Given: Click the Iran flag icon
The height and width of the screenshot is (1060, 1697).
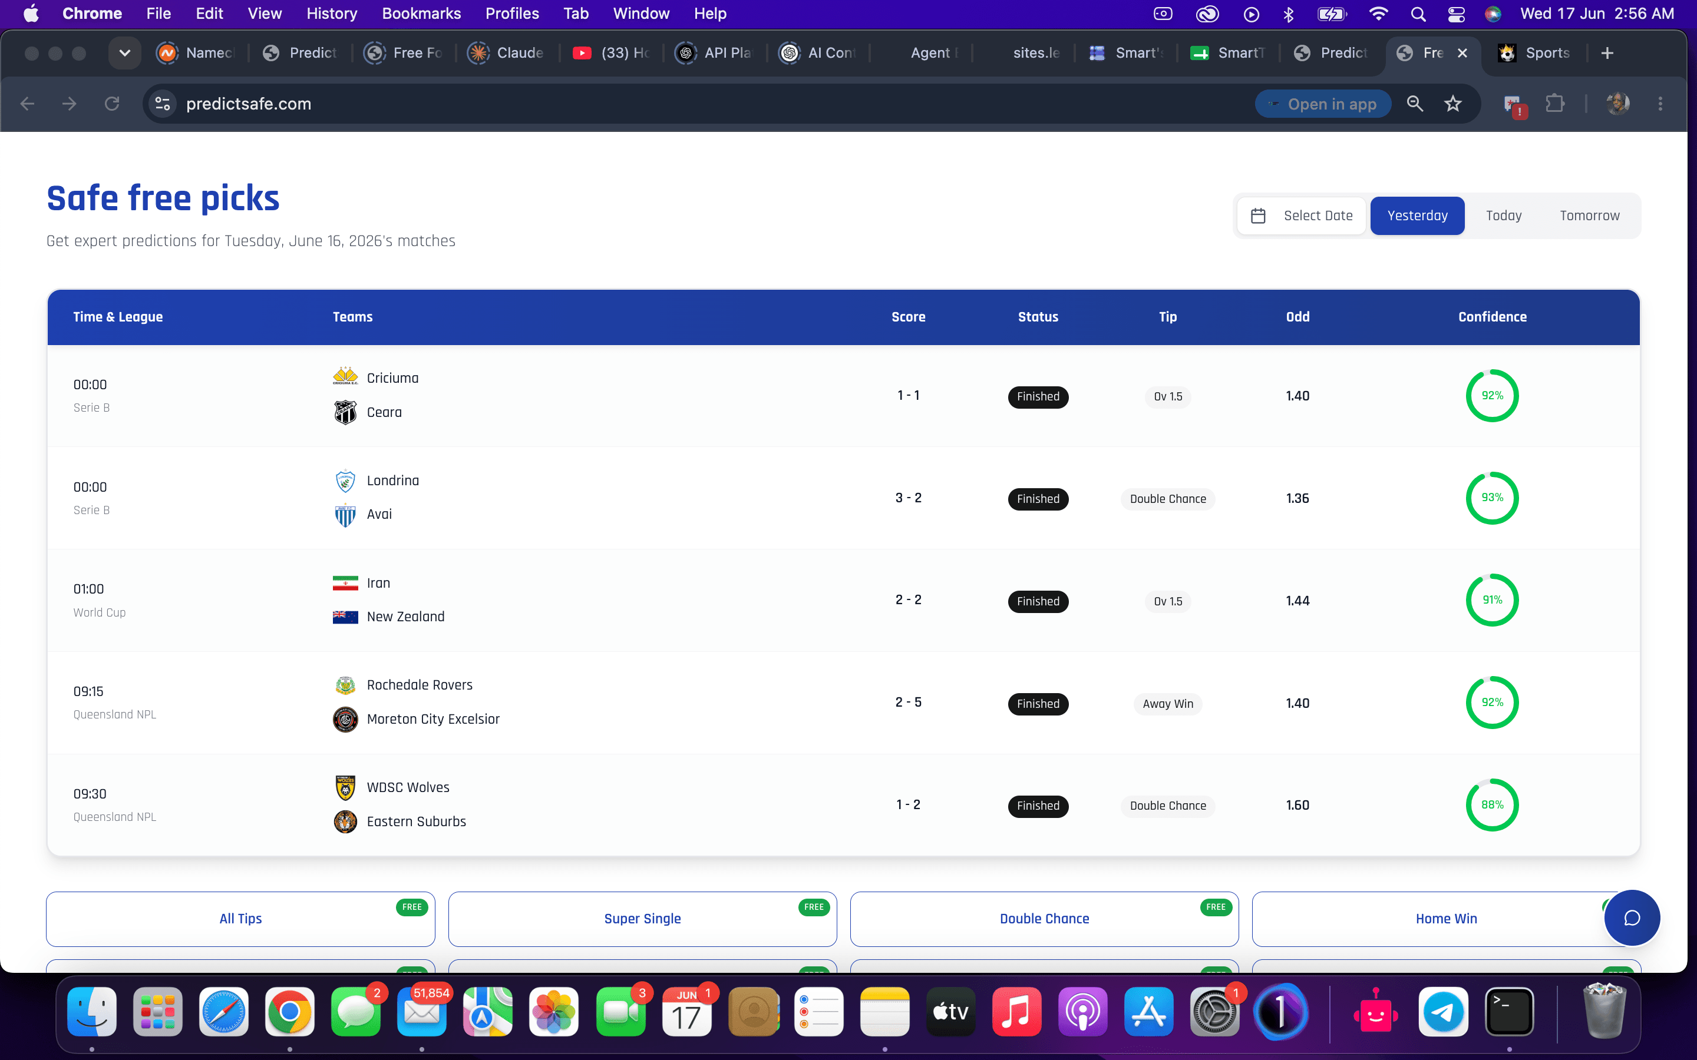Looking at the screenshot, I should point(345,582).
